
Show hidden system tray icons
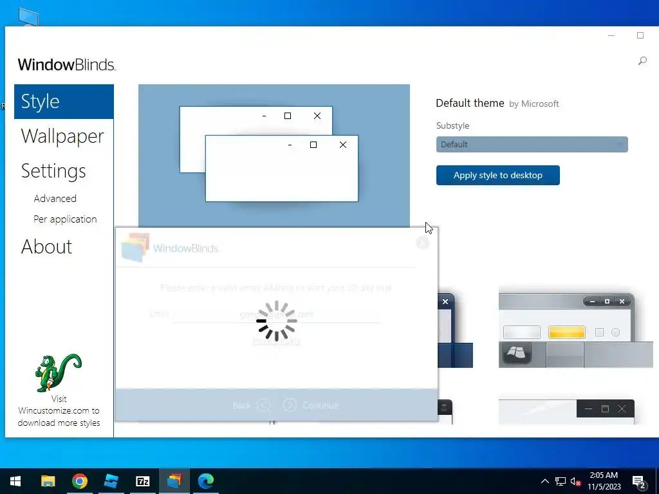pyautogui.click(x=544, y=481)
